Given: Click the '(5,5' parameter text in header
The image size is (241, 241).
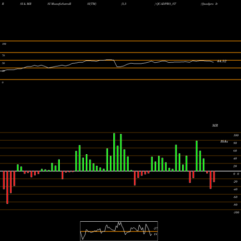Looking at the screenshot, I should click(124, 4).
